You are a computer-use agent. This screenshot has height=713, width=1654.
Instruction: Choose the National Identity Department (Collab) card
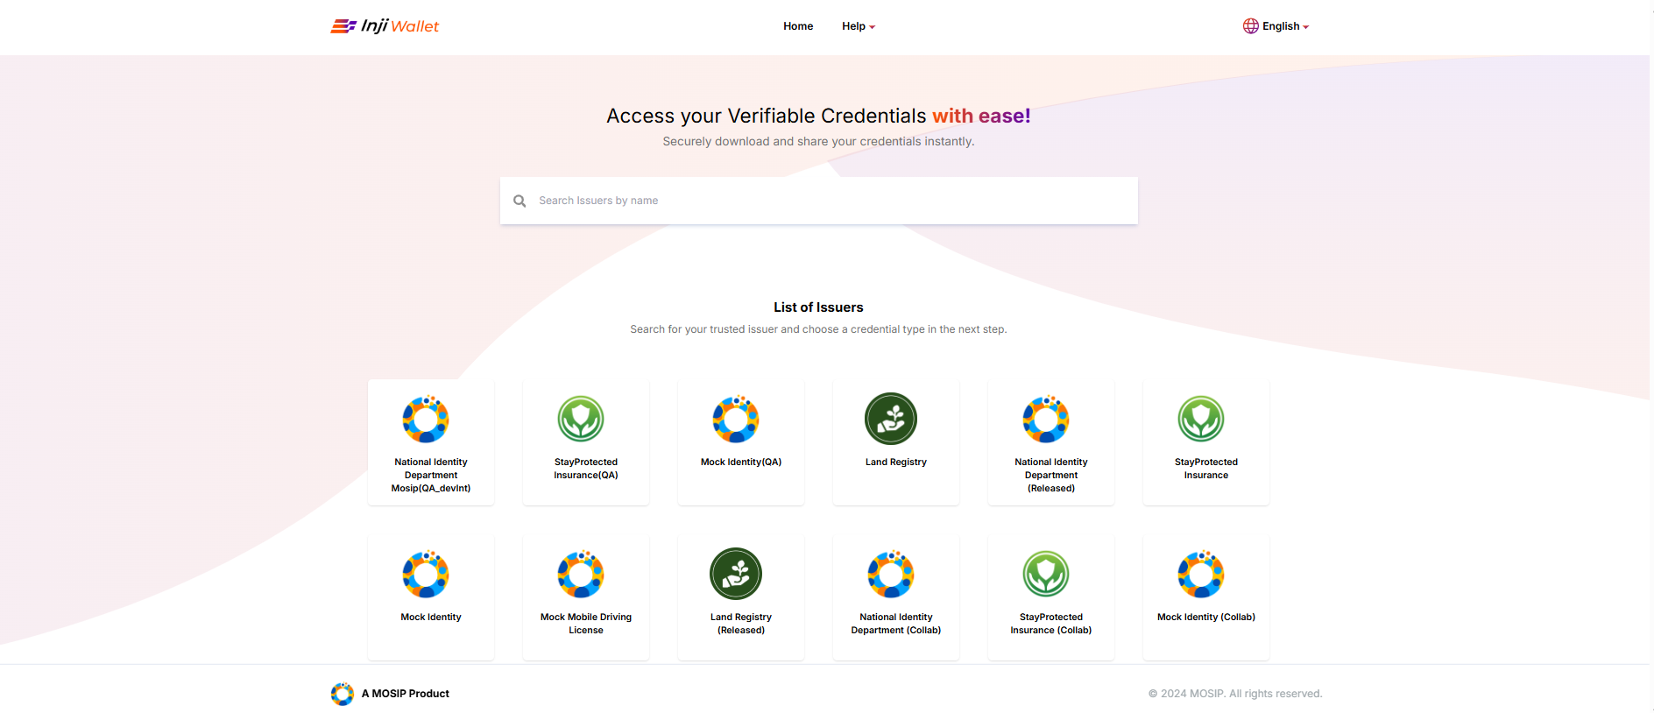point(895,598)
